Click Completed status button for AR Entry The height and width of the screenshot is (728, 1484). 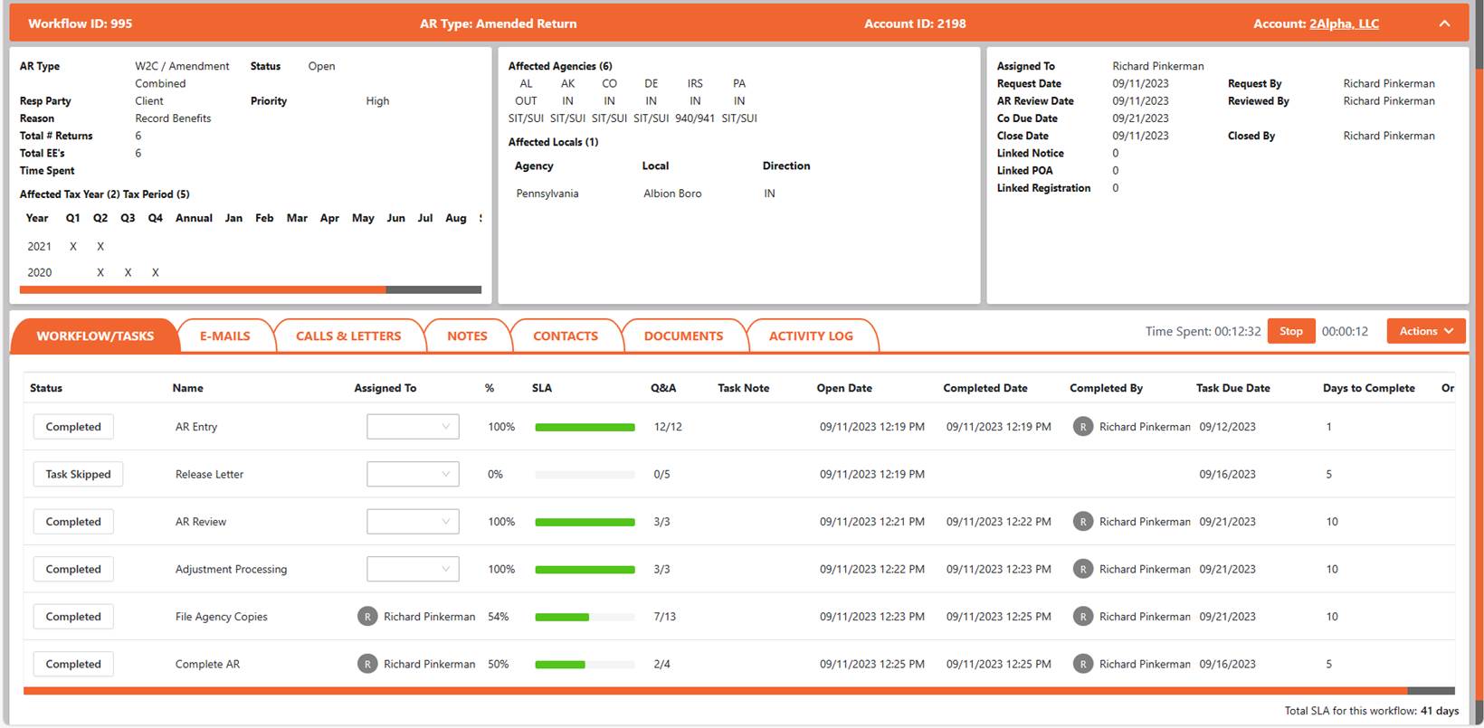coord(73,427)
